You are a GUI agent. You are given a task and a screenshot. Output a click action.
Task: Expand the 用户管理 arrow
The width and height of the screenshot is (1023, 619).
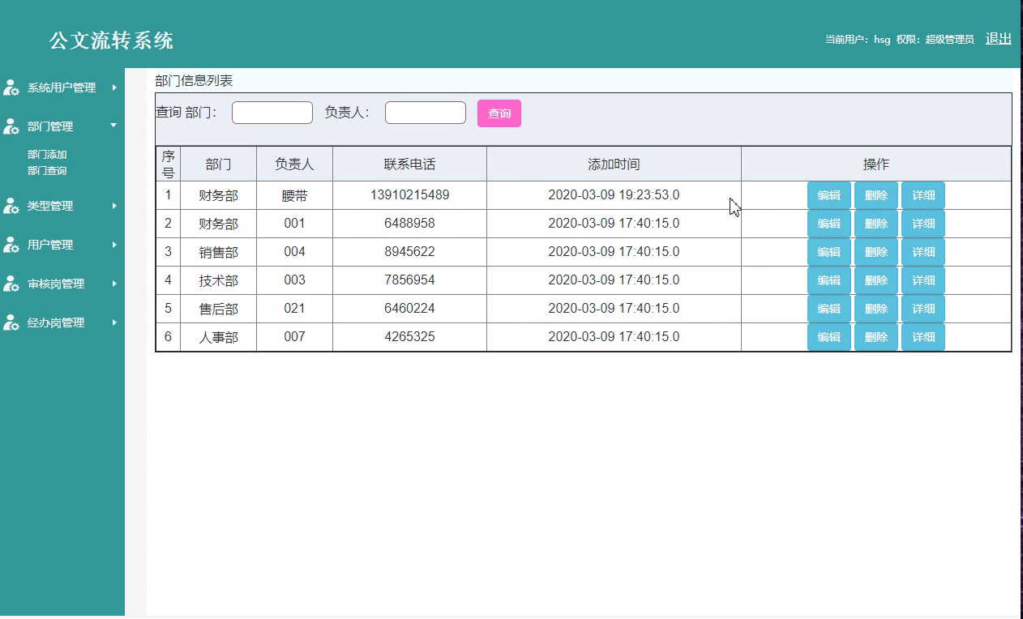114,245
